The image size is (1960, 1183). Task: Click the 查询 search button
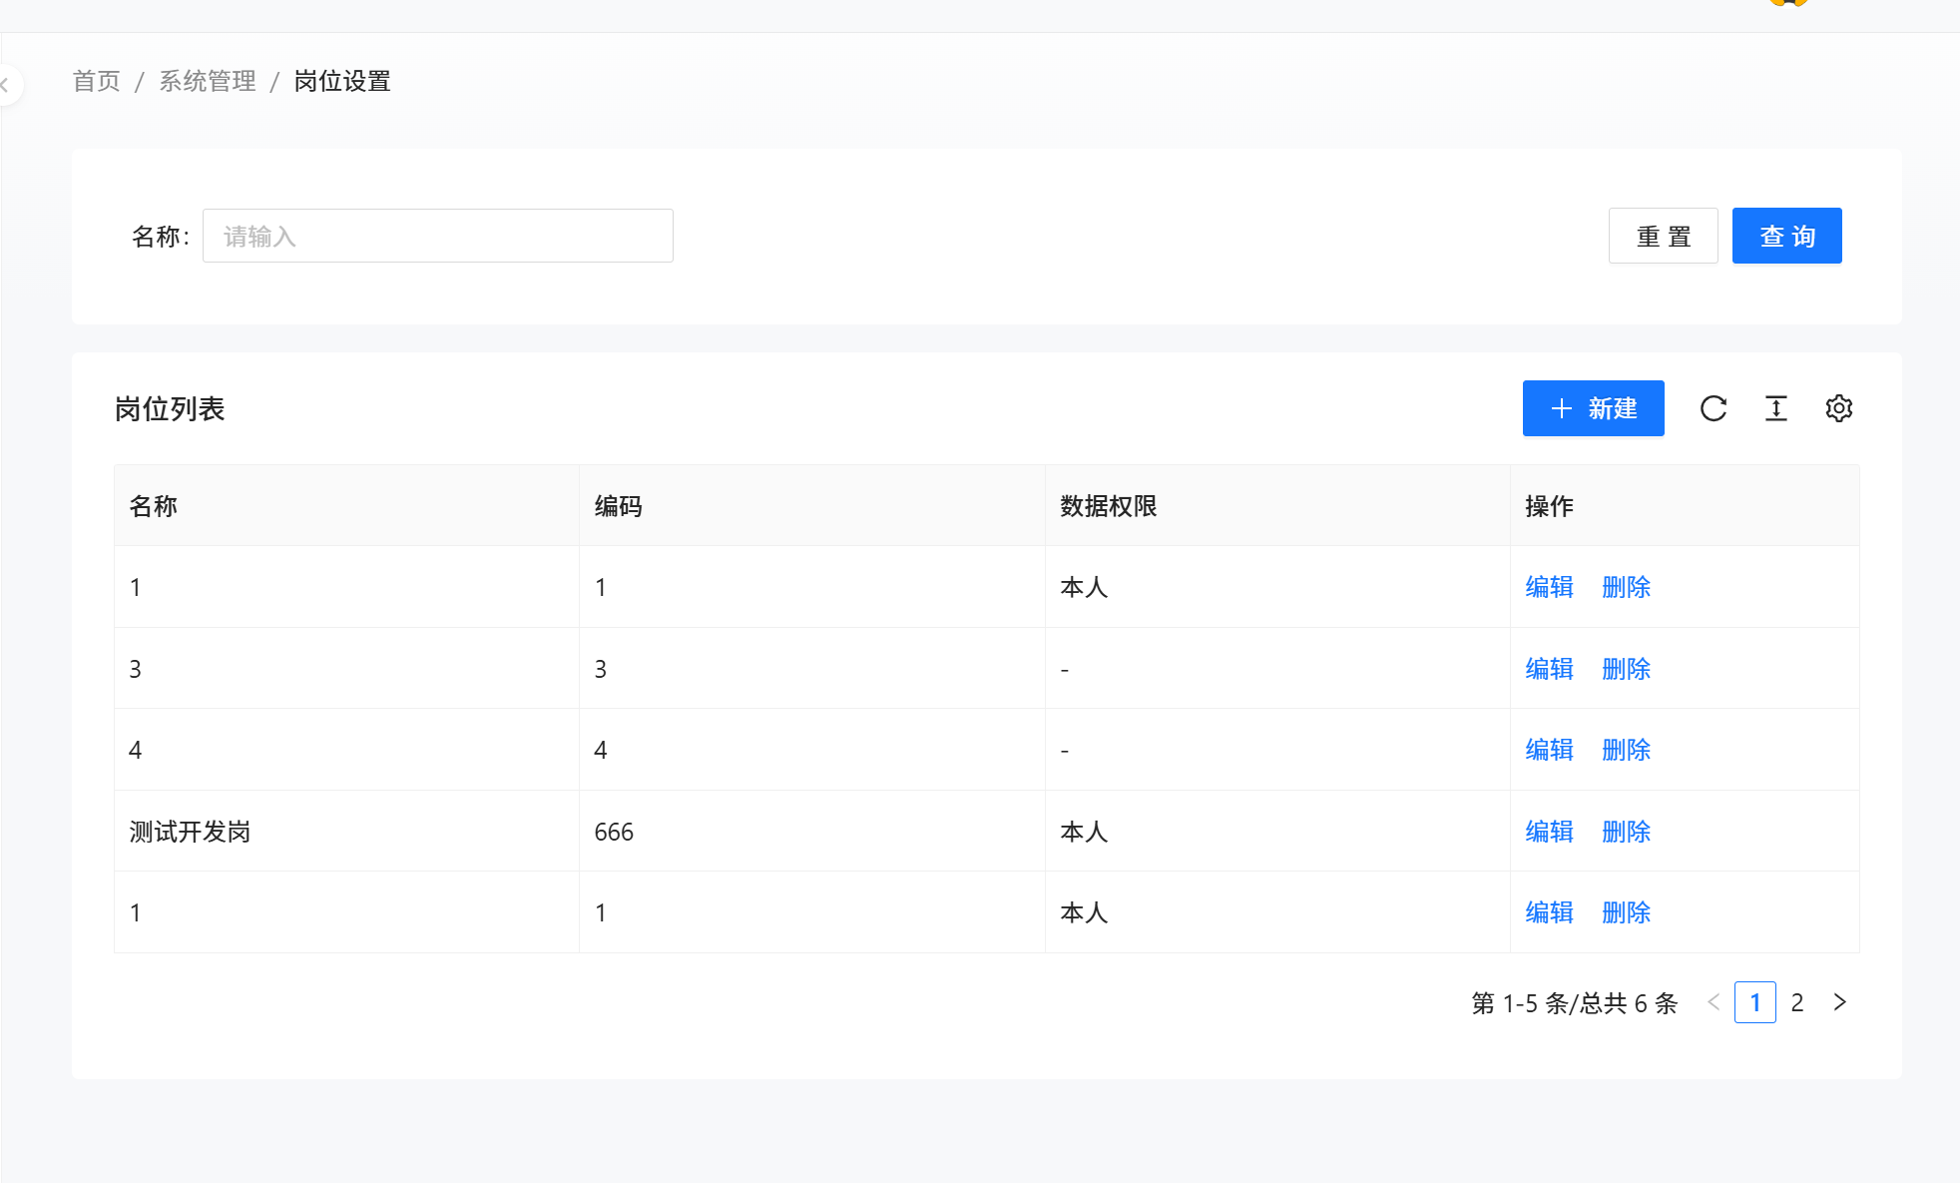(1786, 237)
